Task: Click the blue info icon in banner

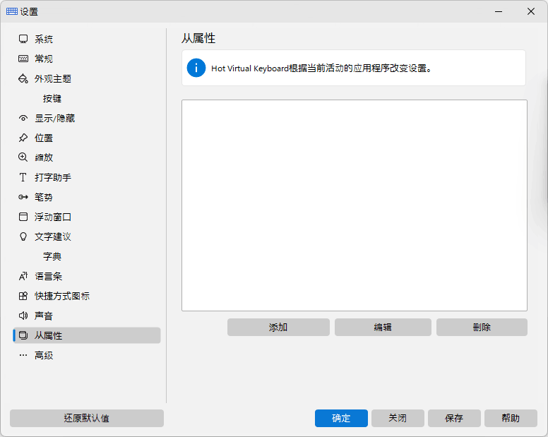Action: point(196,68)
